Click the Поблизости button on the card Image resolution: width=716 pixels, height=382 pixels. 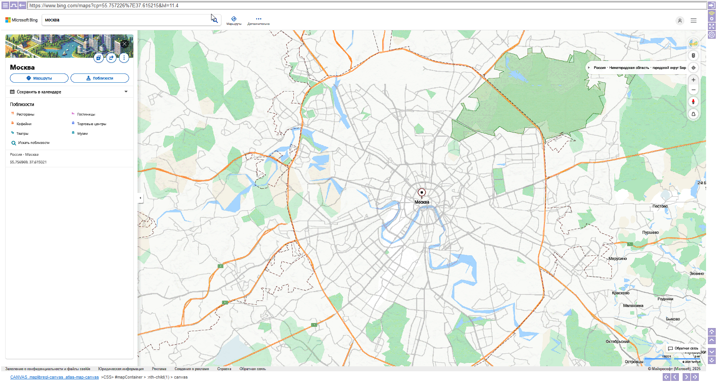[100, 78]
